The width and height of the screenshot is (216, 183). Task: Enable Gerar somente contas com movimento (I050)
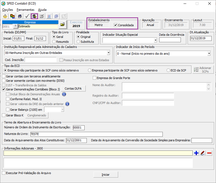4,81
